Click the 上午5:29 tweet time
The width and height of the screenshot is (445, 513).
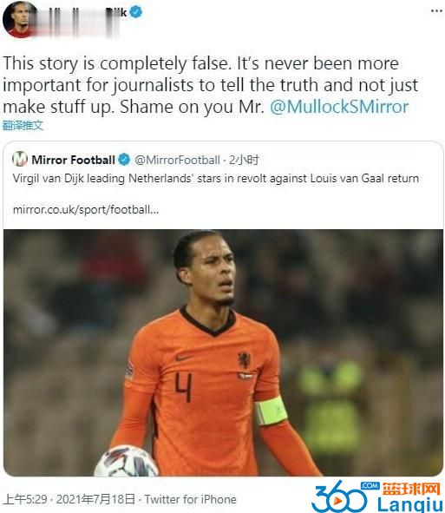click(x=25, y=499)
